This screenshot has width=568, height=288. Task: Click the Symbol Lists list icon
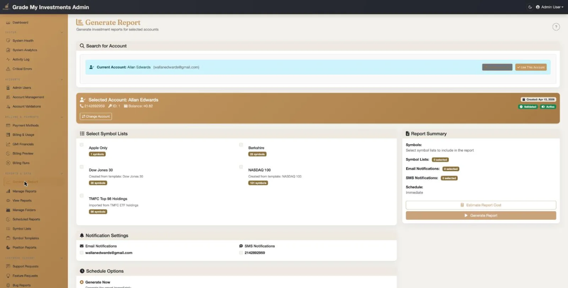click(8, 229)
